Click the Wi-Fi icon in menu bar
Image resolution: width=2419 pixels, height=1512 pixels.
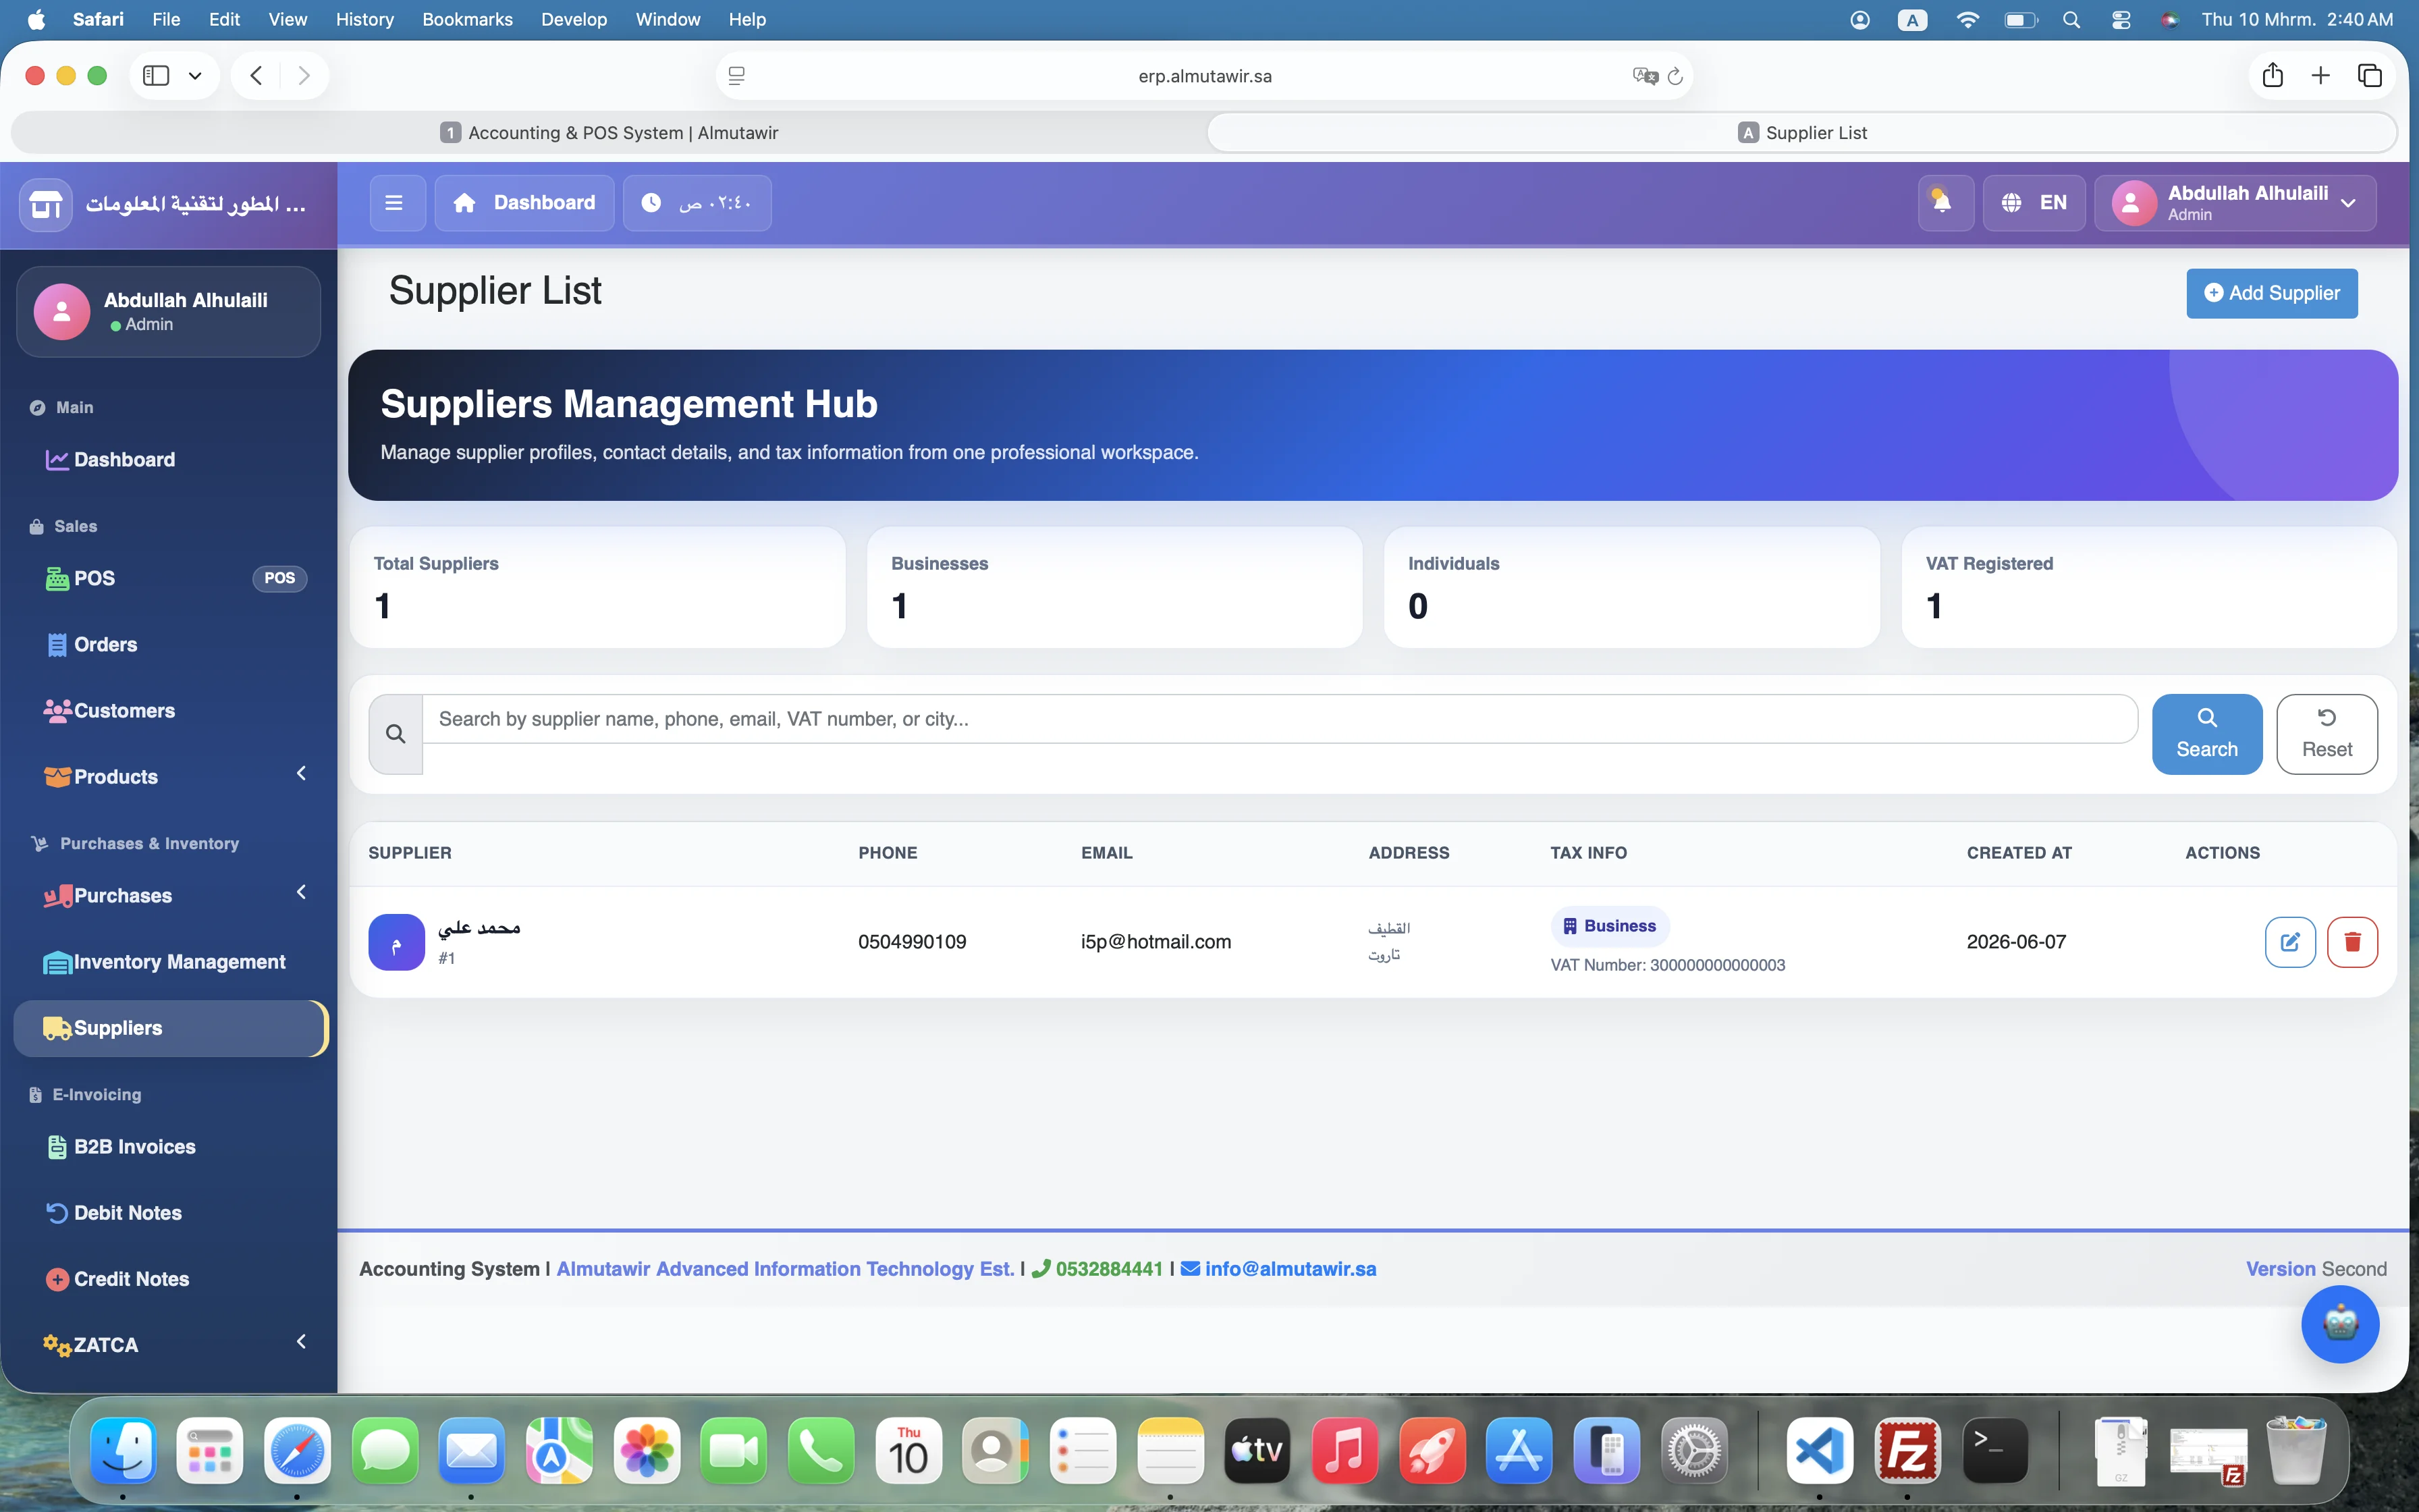[x=1967, y=20]
